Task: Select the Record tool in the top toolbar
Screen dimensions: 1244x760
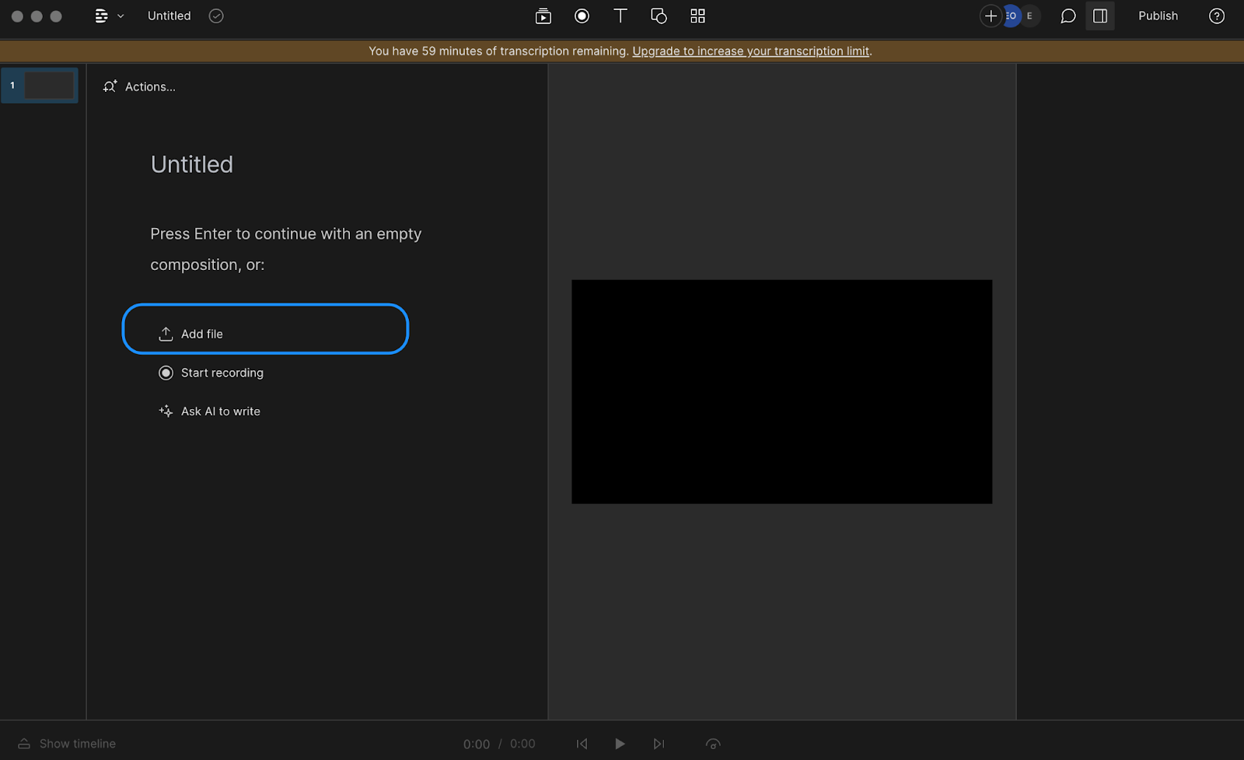Action: pyautogui.click(x=581, y=16)
